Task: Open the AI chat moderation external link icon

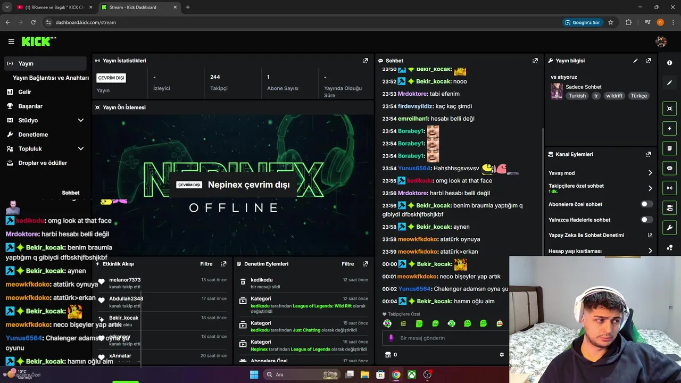Action: point(650,235)
